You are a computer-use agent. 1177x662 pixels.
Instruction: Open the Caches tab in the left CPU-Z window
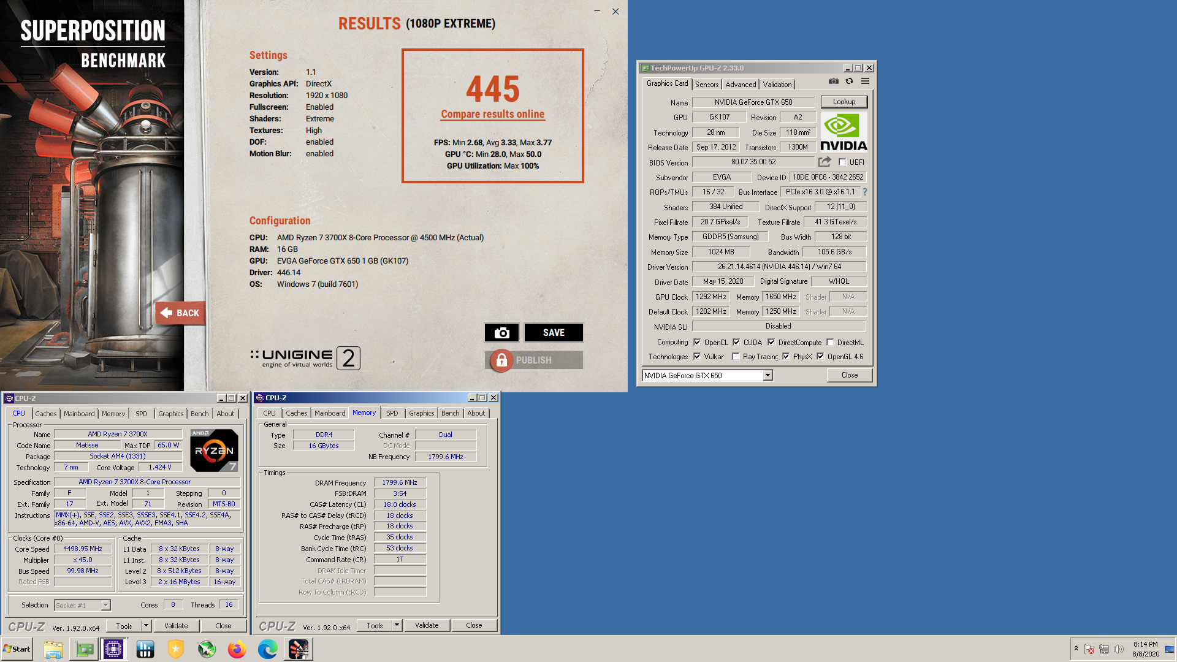[x=46, y=414]
